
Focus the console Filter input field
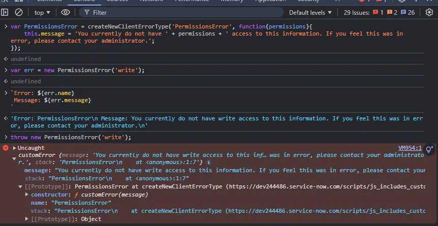(x=181, y=13)
